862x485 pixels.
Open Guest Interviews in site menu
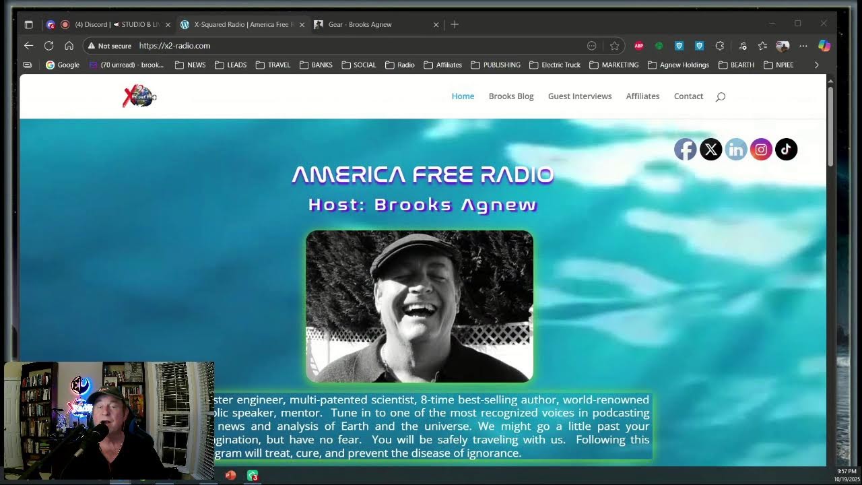[x=580, y=96]
